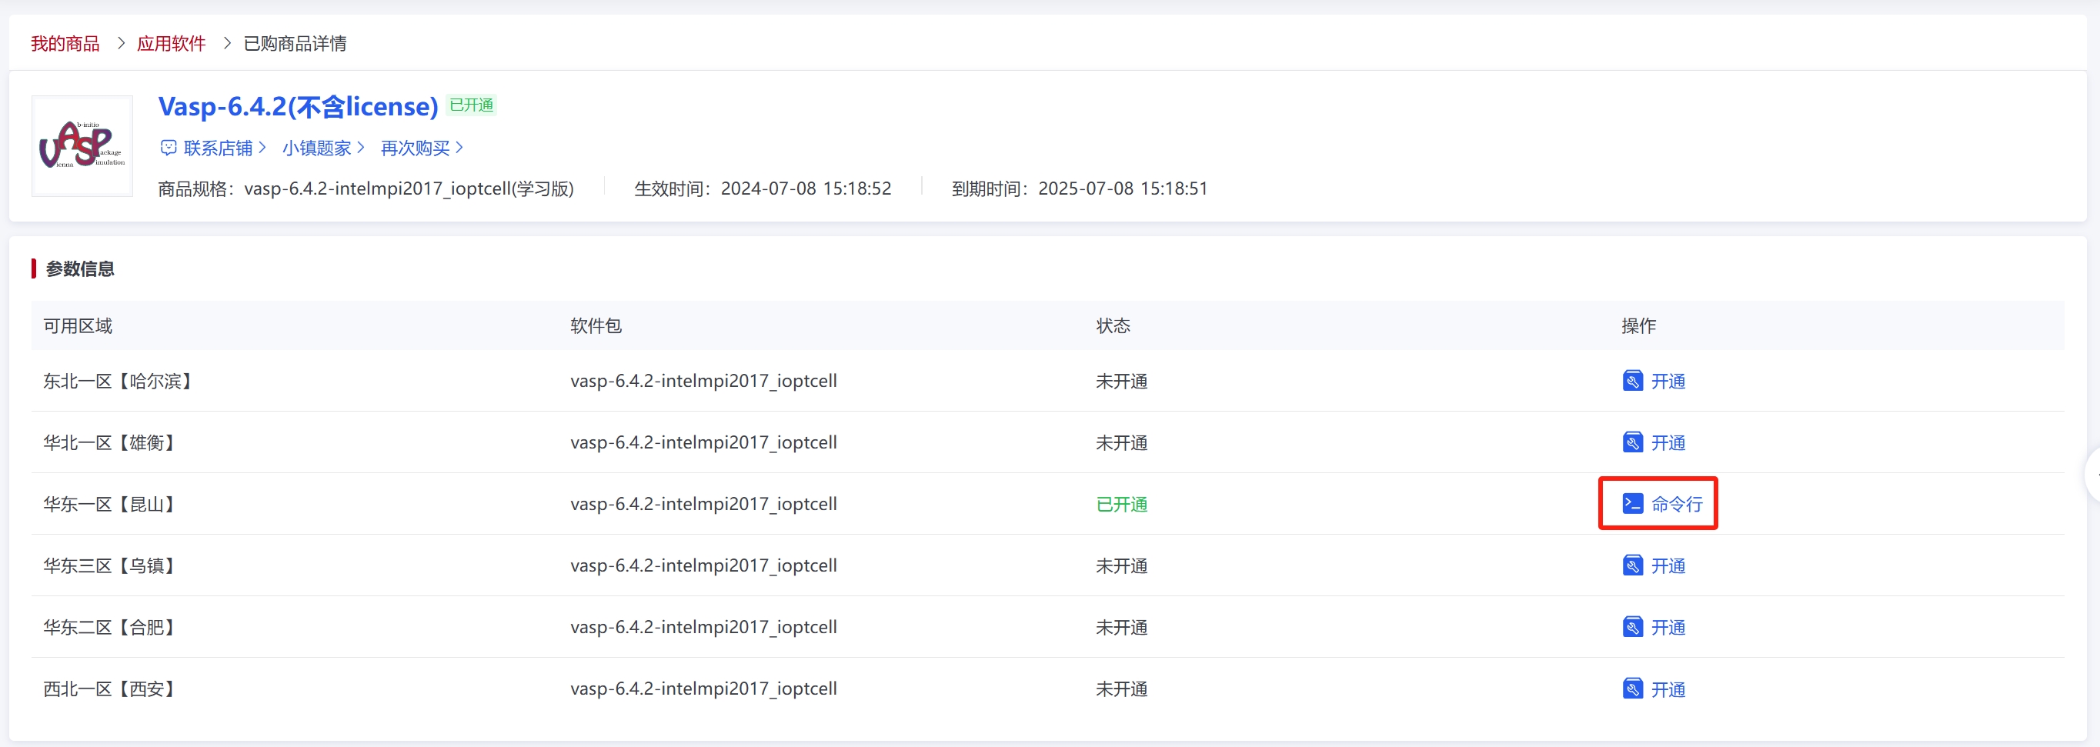Open the 联系店铺 contact store link
Viewport: 2100px width, 747px height.
(218, 148)
